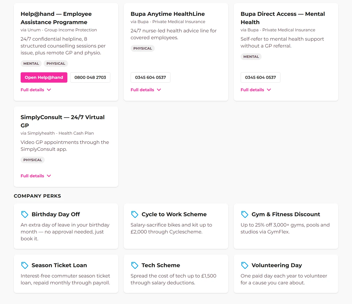Screen dimensions: 352x304
Task: Expand Full details for SimplyConsult Virtual GP
Action: (x=36, y=176)
